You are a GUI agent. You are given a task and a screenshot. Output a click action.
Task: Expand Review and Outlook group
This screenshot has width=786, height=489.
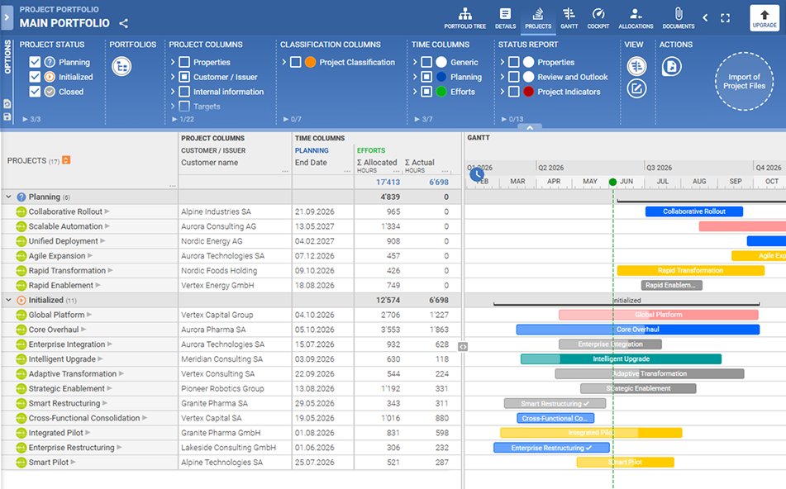502,77
